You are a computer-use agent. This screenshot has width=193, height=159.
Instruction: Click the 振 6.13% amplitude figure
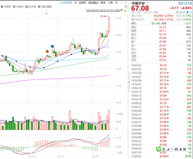[31, 7]
